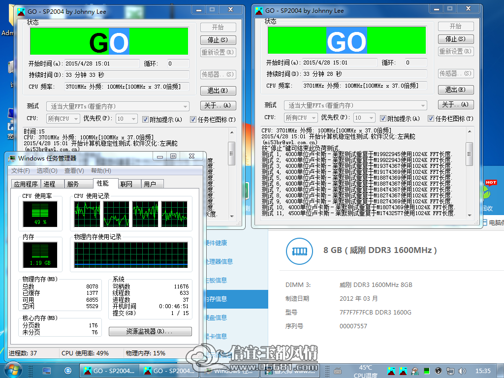Select 硬盘信息 sidebar item in background app
Viewport: 504px width, 378px height.
coord(237,318)
